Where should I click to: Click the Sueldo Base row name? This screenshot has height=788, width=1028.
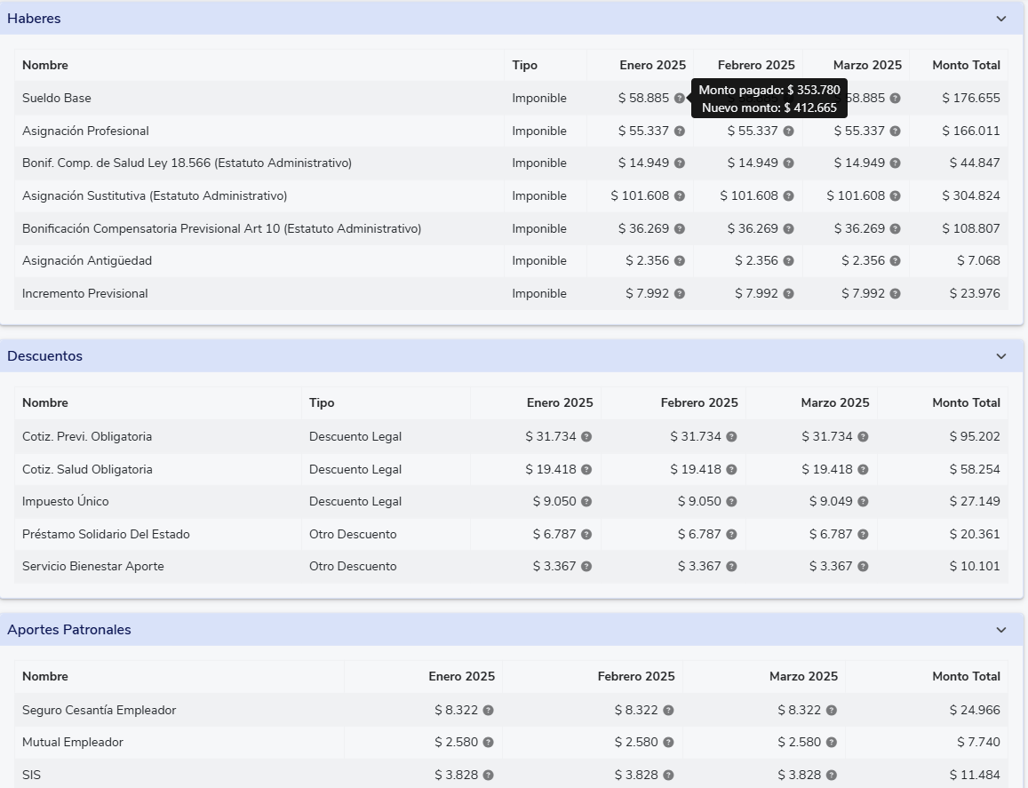(x=56, y=98)
